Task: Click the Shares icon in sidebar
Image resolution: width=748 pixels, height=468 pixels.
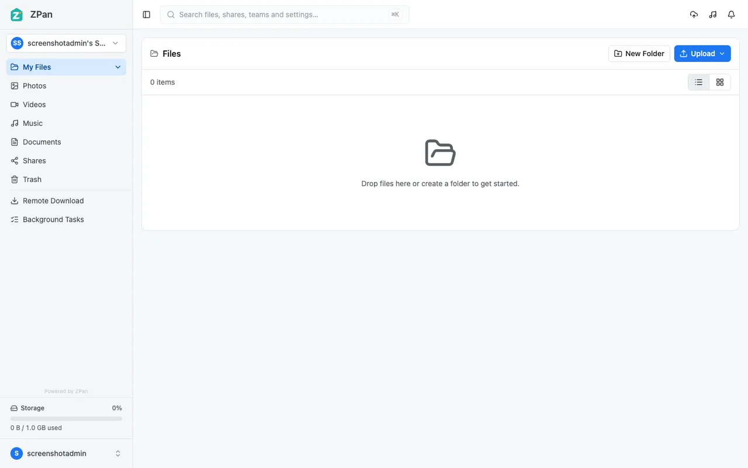Action: pos(15,161)
